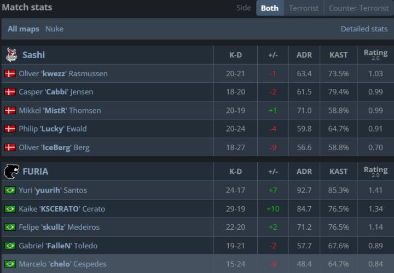The width and height of the screenshot is (394, 273).
Task: Switch side filter to Both
Action: pyautogui.click(x=269, y=8)
